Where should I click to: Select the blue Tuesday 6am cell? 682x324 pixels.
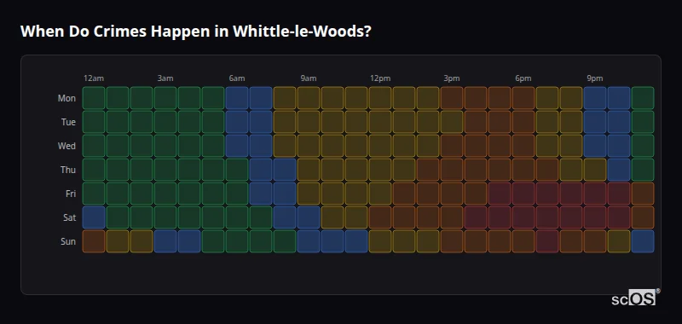[x=237, y=122]
